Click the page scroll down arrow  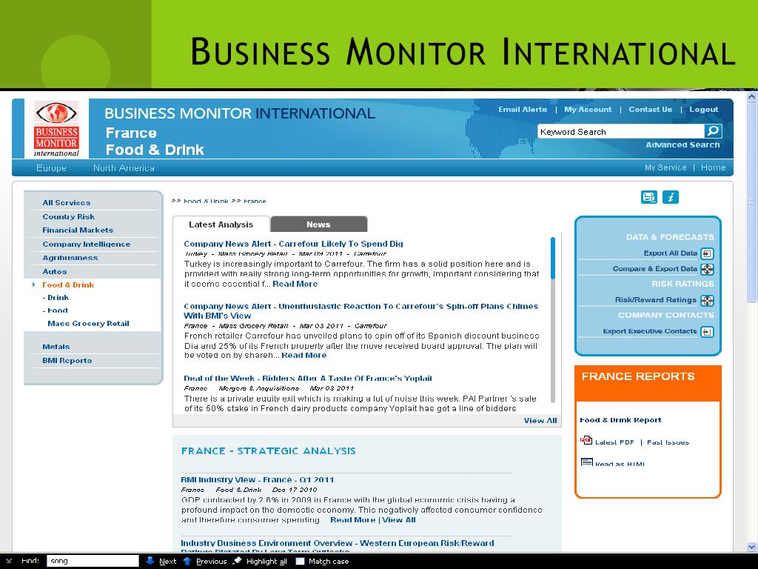(752, 547)
